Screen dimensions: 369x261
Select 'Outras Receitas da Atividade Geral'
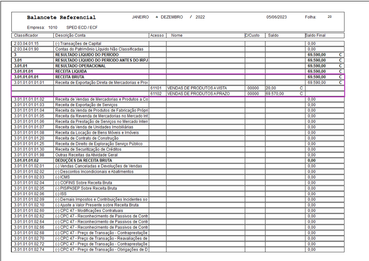pos(86,155)
